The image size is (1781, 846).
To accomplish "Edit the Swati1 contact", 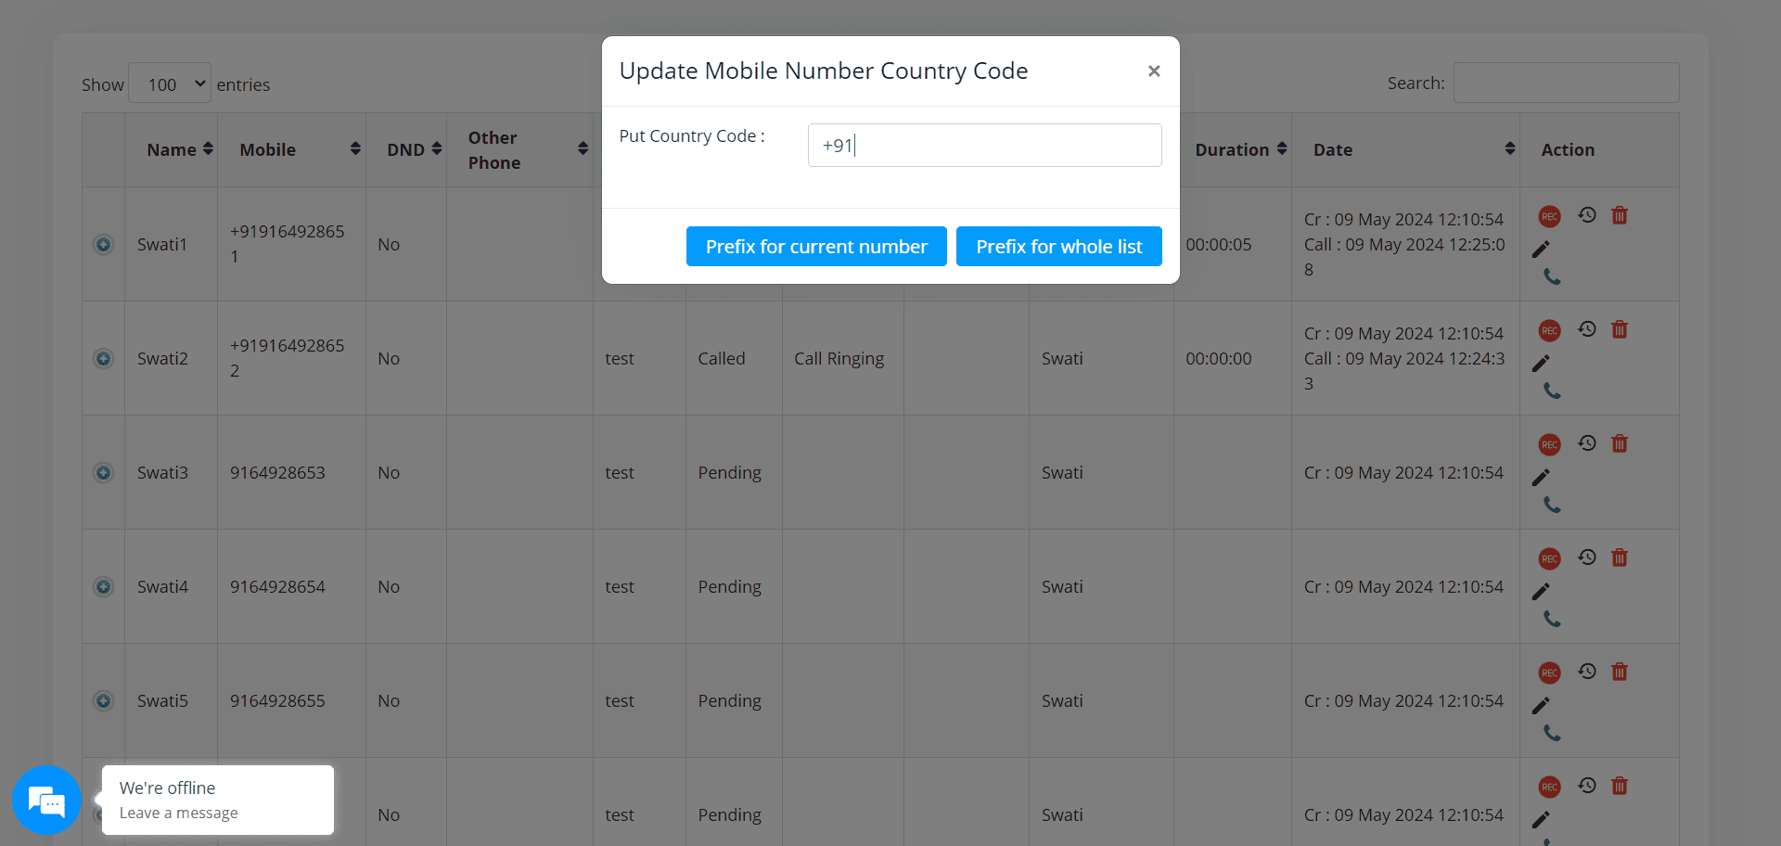I will [1543, 248].
